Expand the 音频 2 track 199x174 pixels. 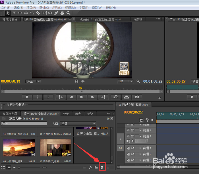tap(140, 154)
